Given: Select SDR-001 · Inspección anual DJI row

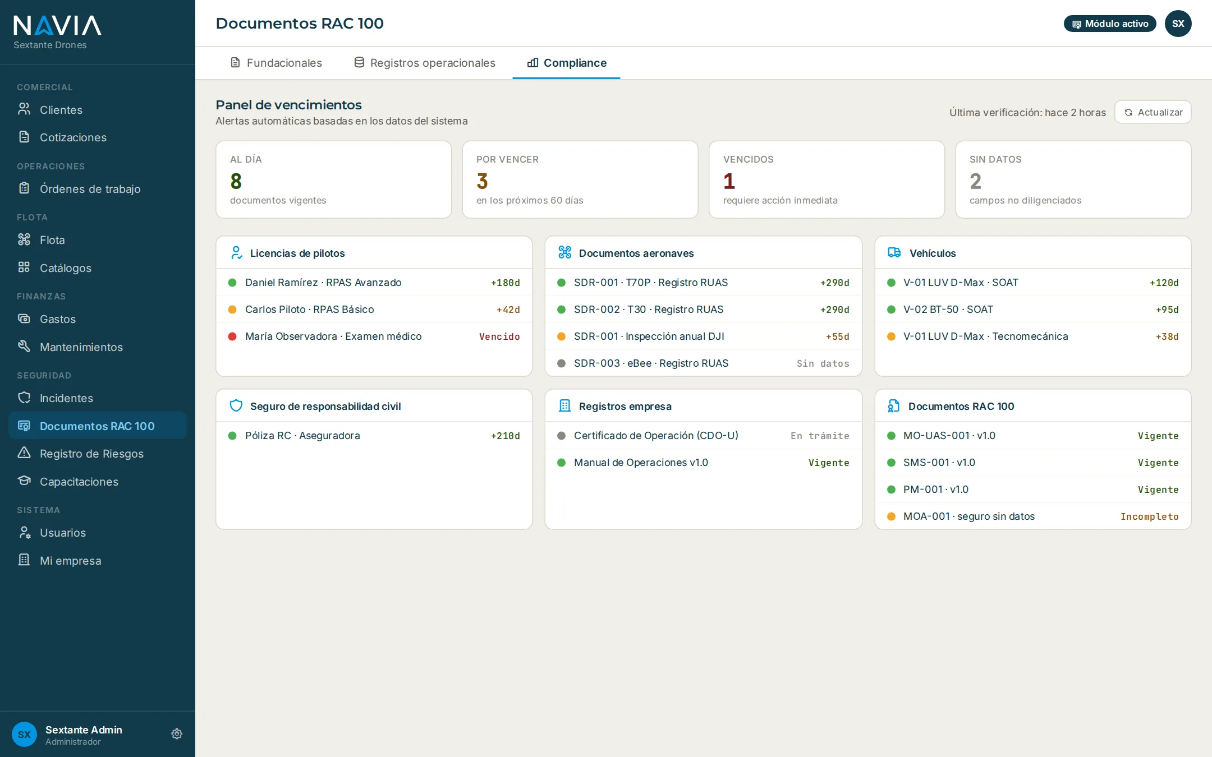Looking at the screenshot, I should (x=704, y=336).
